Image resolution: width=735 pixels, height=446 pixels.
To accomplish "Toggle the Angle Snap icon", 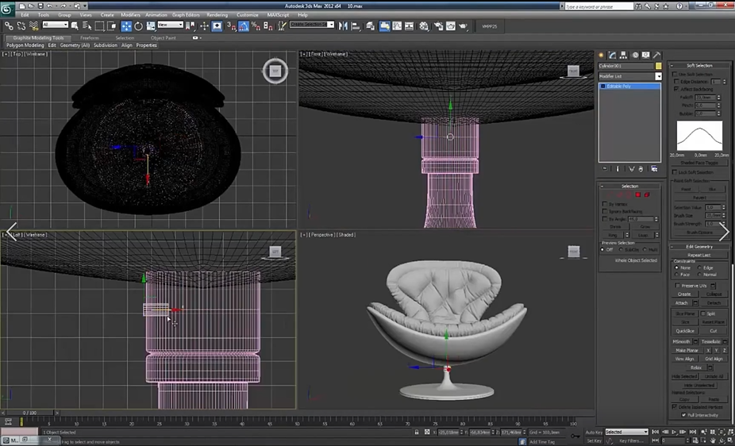I will click(x=244, y=26).
